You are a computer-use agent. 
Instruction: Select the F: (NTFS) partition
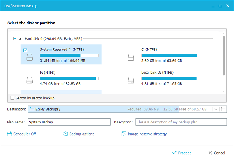tap(61, 78)
